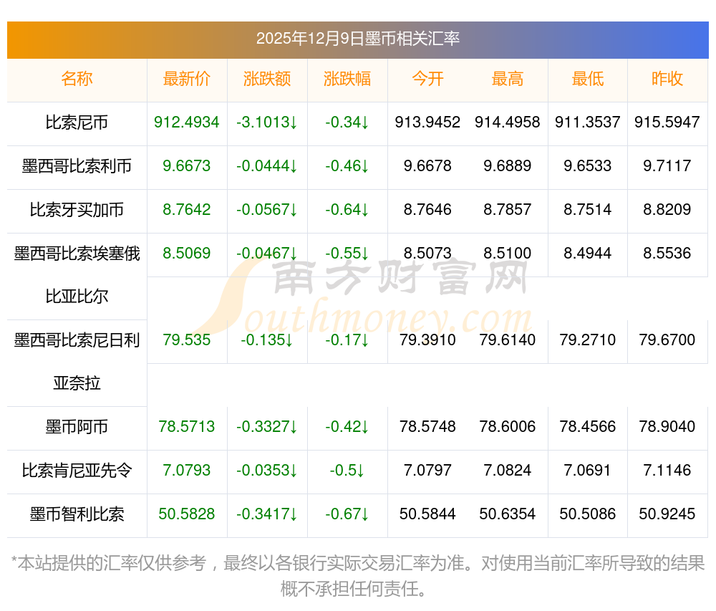Select the 昨收 column header
The height and width of the screenshot is (611, 716).
tap(667, 79)
